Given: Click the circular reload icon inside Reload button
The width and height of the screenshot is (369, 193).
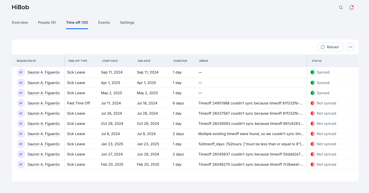Looking at the screenshot, I should [323, 47].
